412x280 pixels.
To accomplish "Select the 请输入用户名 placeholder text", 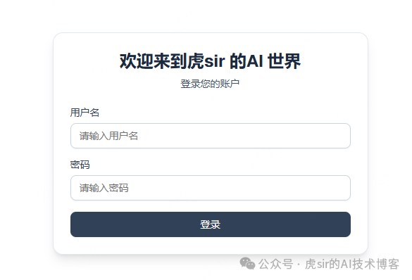I will 108,136.
